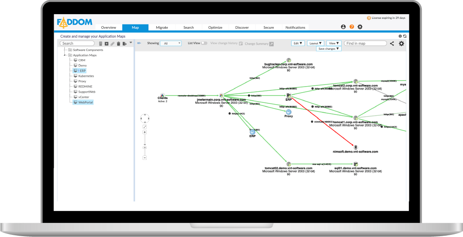Click the pan navigation wheel
This screenshot has width=463, height=237.
(145, 118)
